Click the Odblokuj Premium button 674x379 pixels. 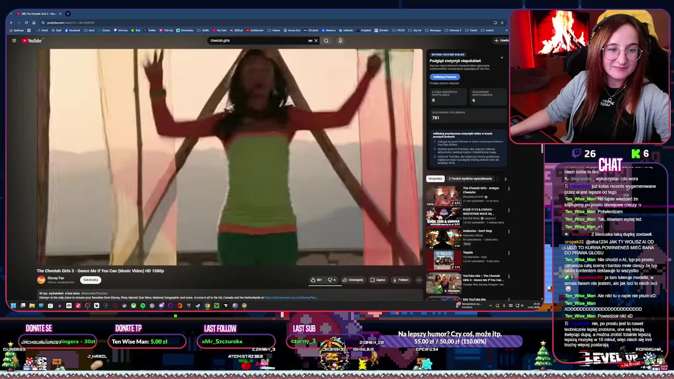[445, 77]
